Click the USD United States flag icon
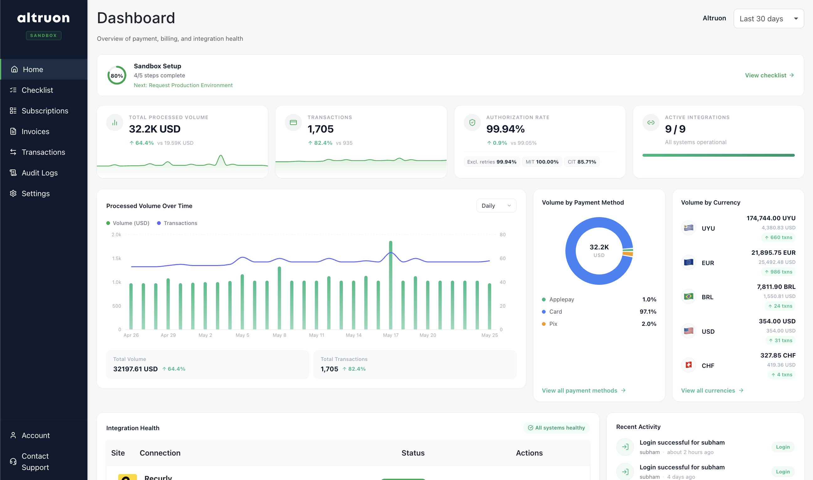The image size is (813, 480). coord(689,331)
